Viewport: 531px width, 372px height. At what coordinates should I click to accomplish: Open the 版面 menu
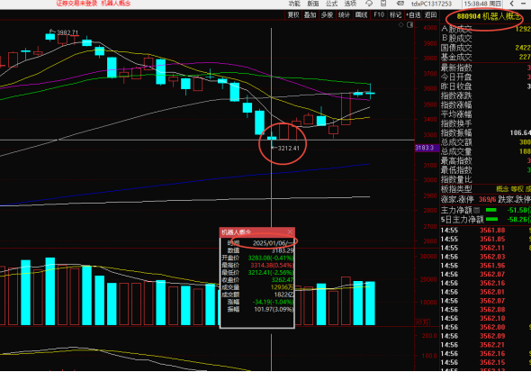coord(313,4)
